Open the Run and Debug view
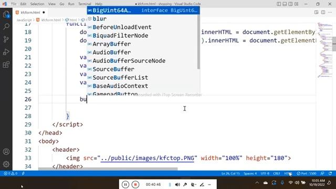 coord(6,52)
